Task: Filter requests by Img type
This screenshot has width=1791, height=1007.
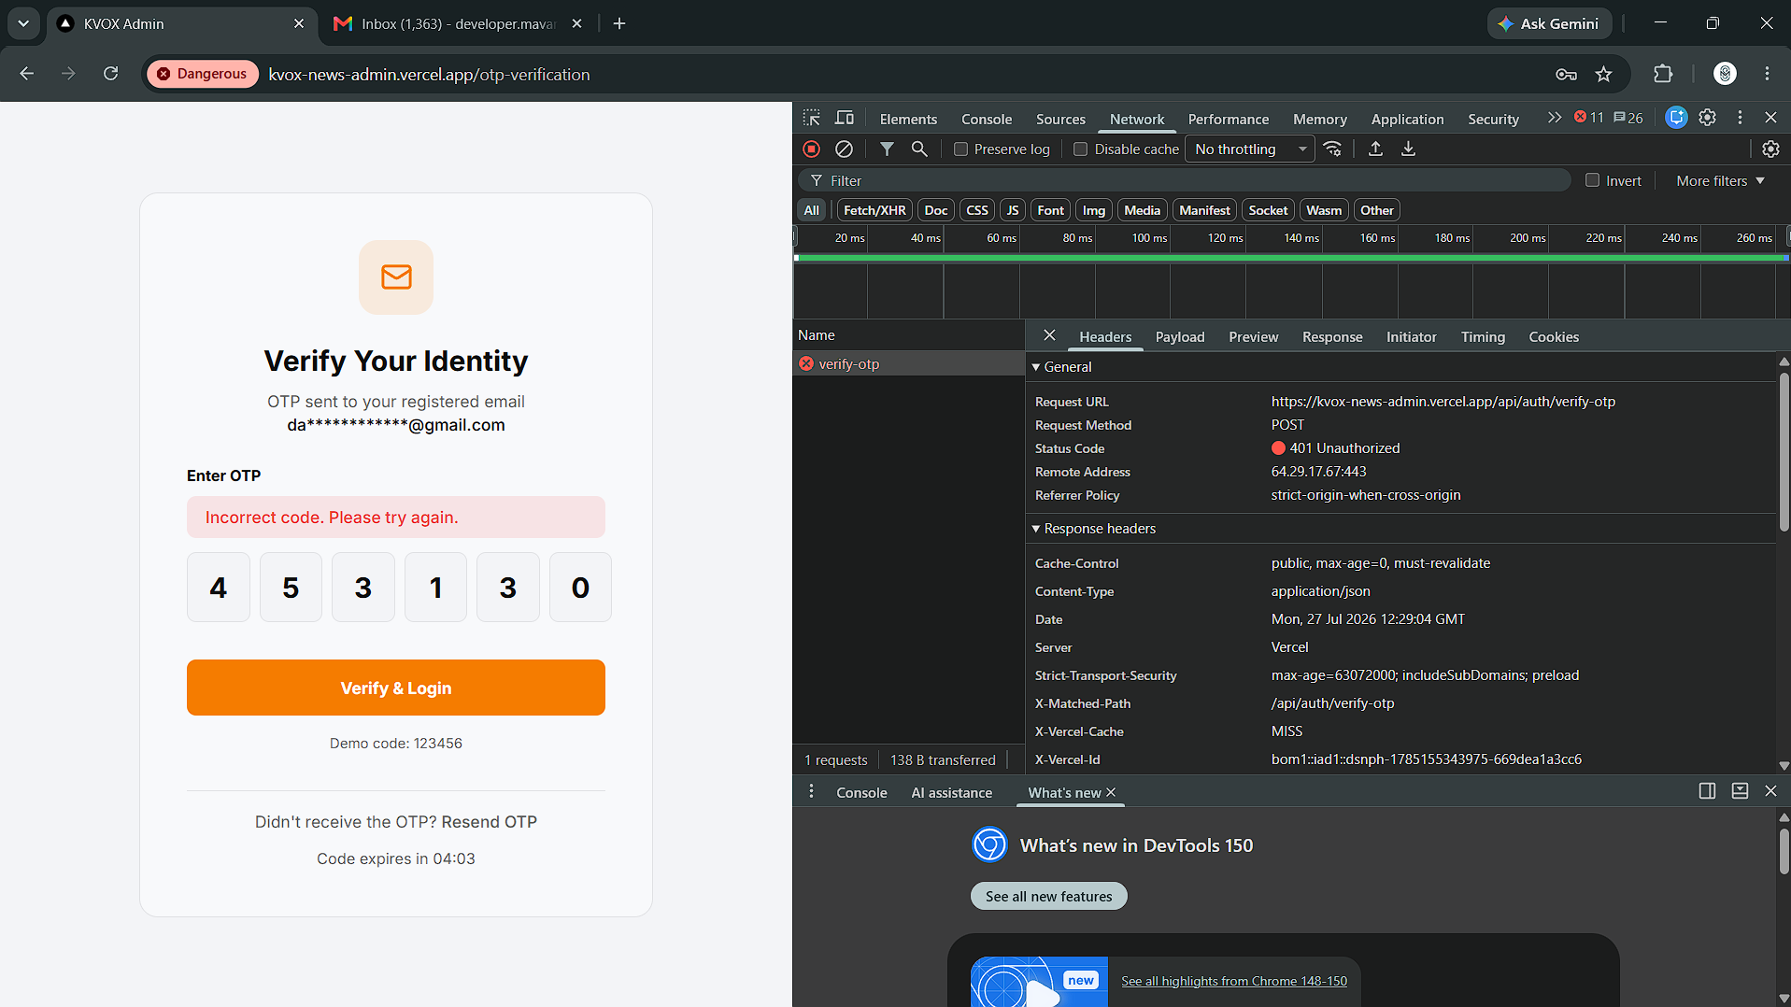Action: pyautogui.click(x=1094, y=210)
